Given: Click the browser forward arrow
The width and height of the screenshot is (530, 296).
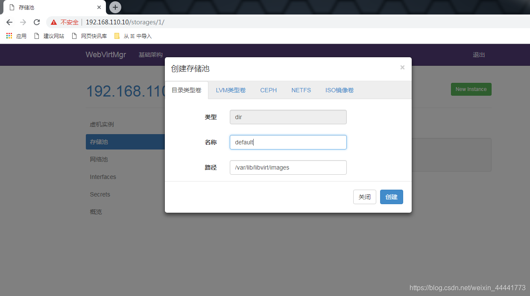Looking at the screenshot, I should (23, 22).
